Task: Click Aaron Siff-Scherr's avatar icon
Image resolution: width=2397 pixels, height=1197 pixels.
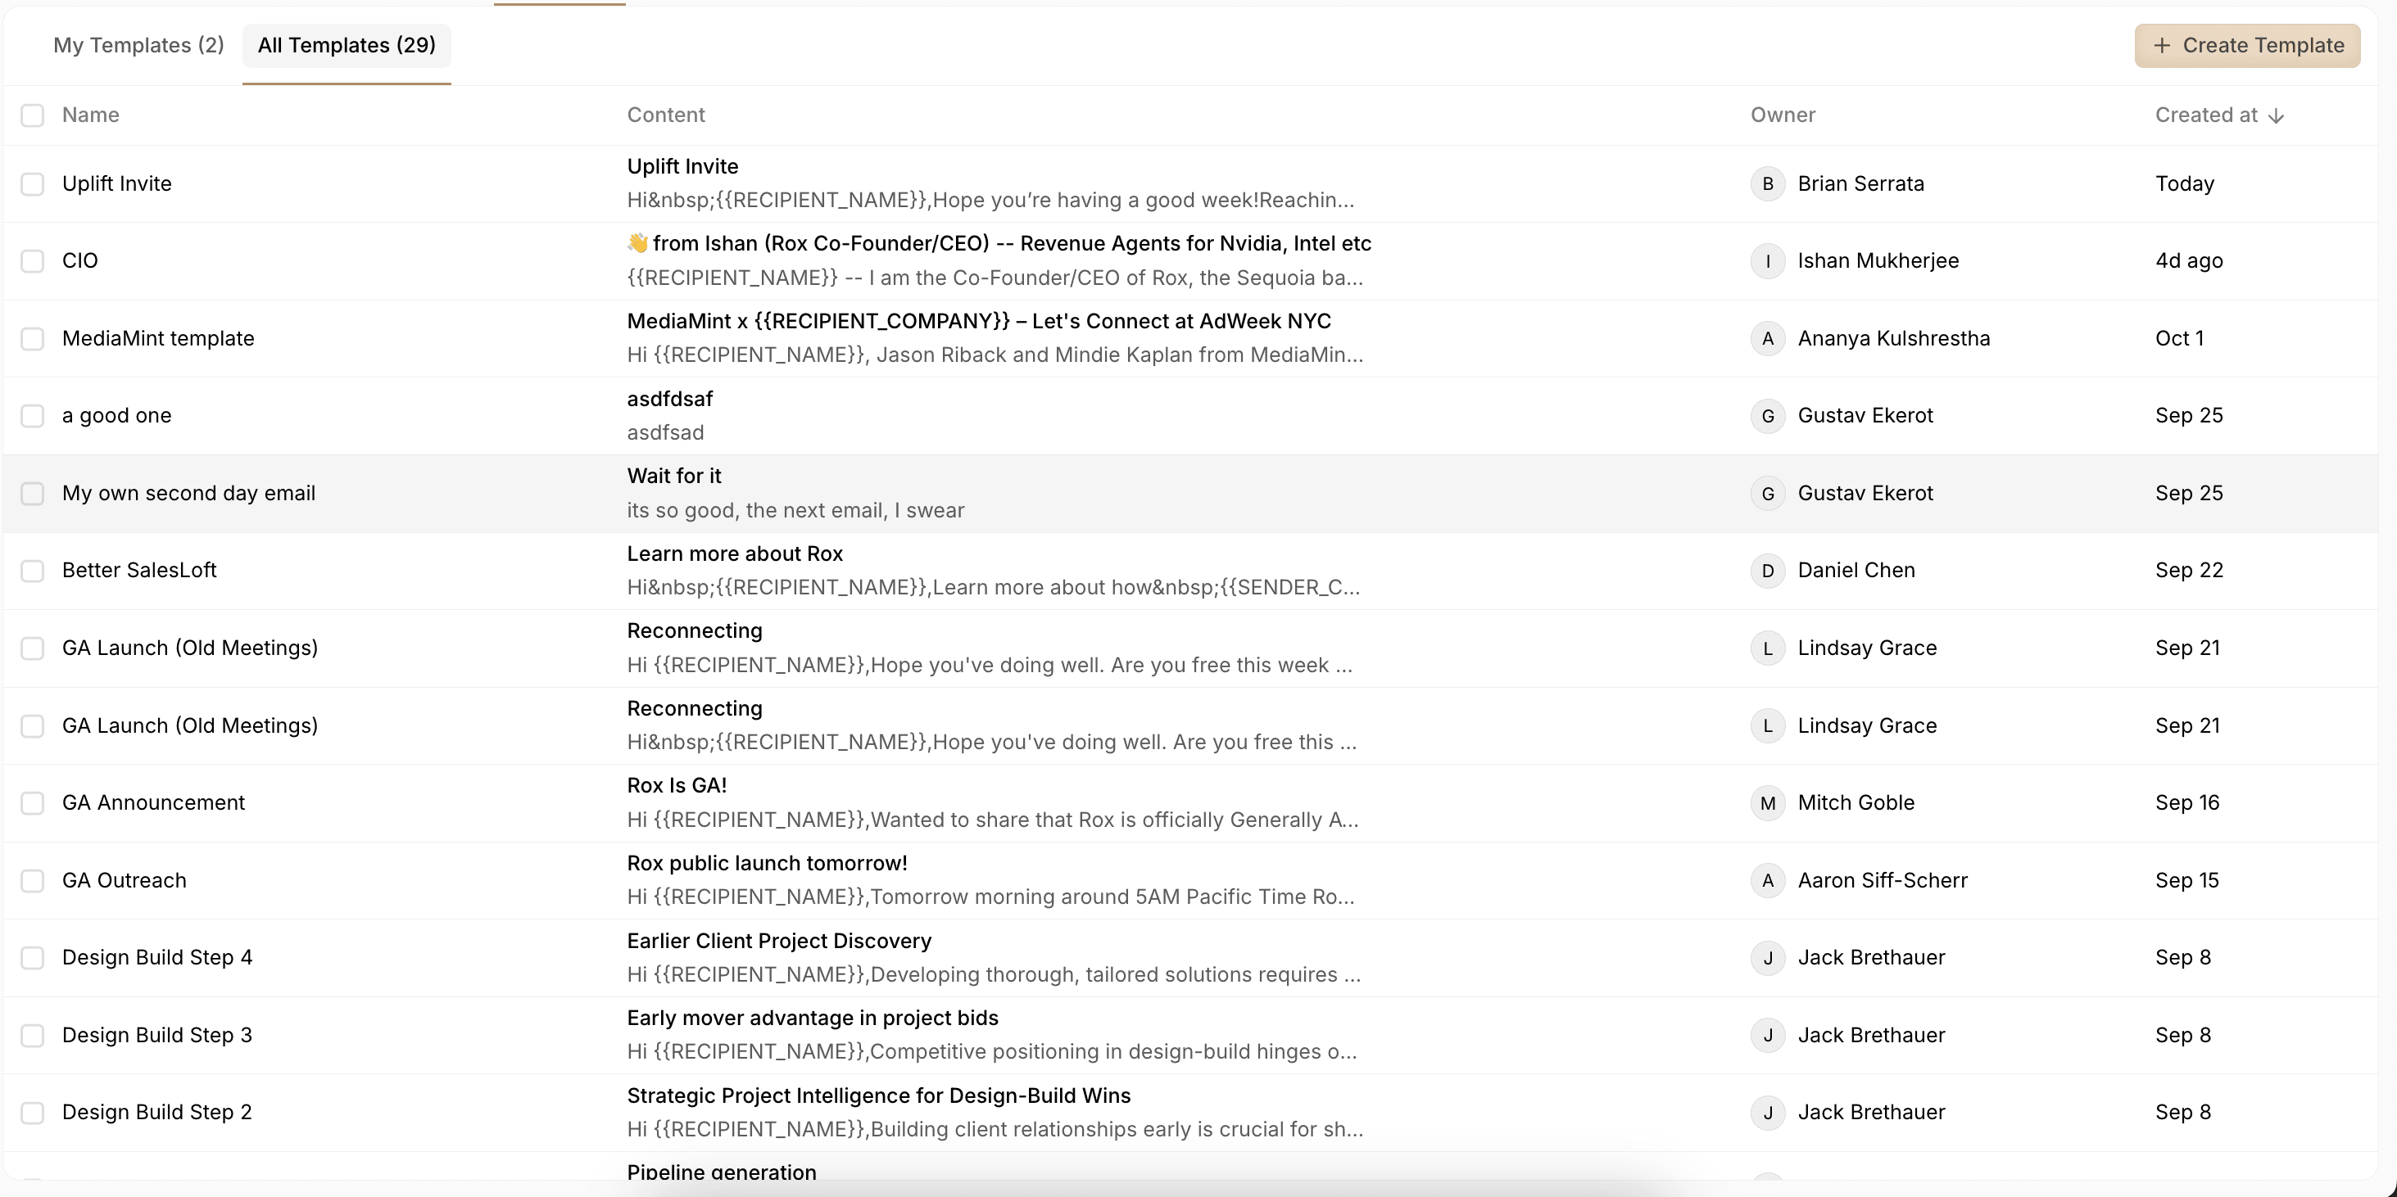Action: (x=1767, y=880)
